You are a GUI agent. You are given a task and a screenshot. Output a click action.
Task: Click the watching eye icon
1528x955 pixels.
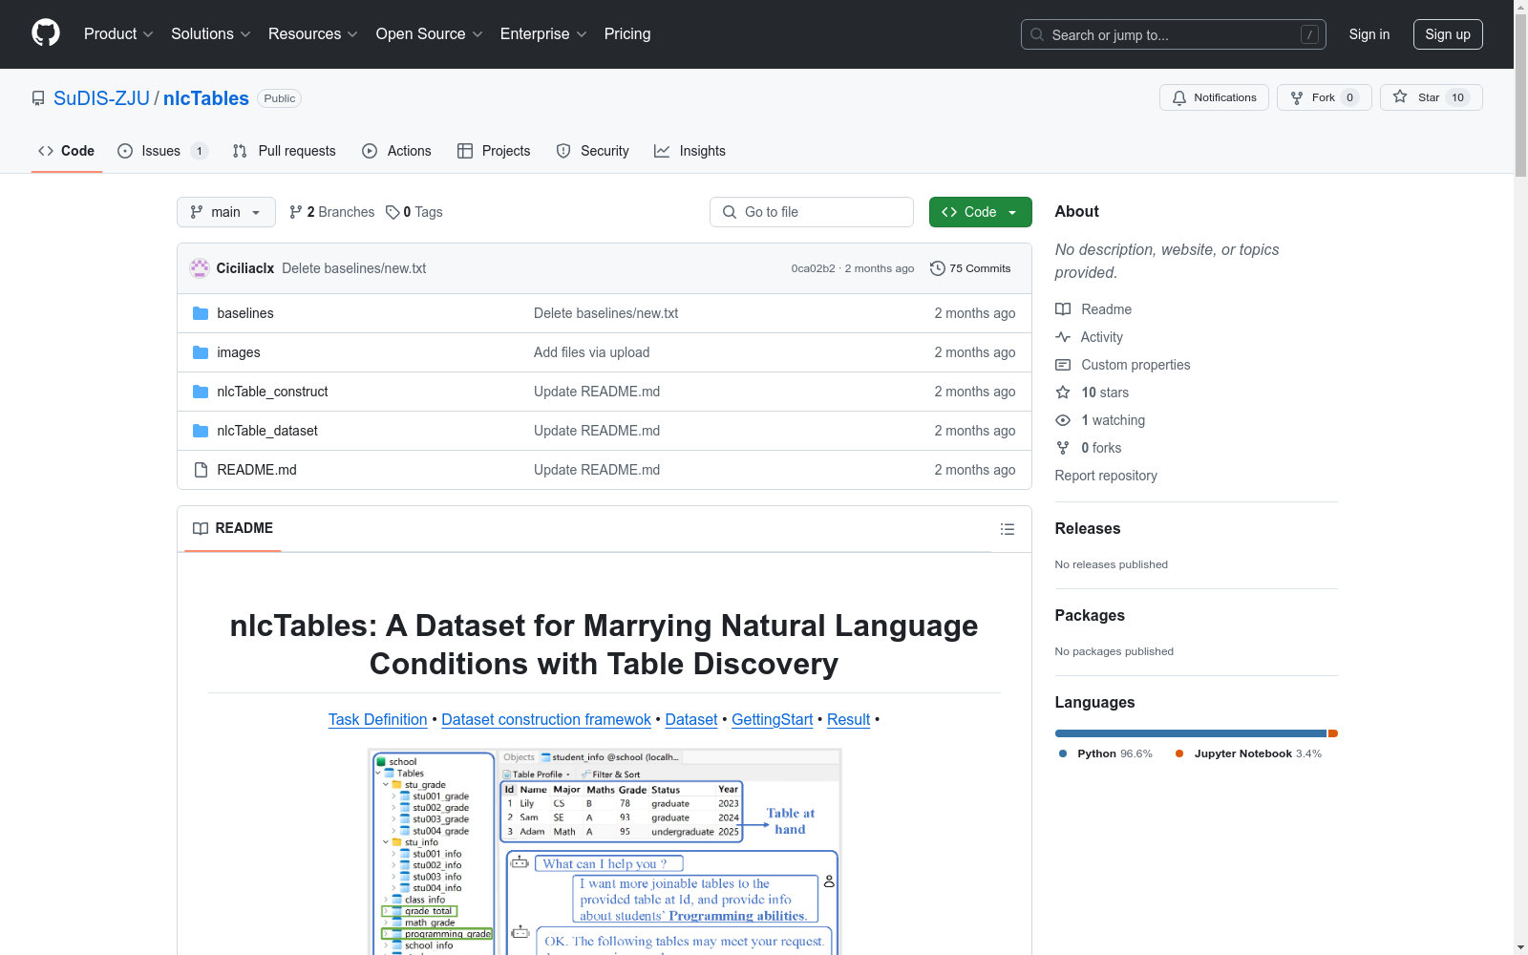coord(1063,420)
